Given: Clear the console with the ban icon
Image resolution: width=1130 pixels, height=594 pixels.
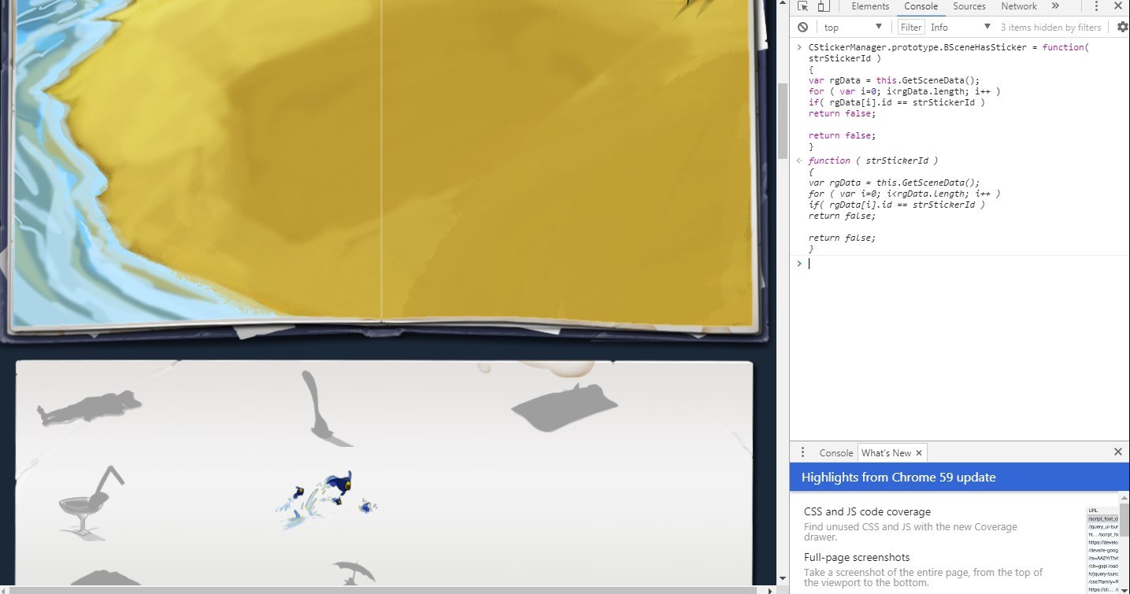Looking at the screenshot, I should (x=802, y=27).
